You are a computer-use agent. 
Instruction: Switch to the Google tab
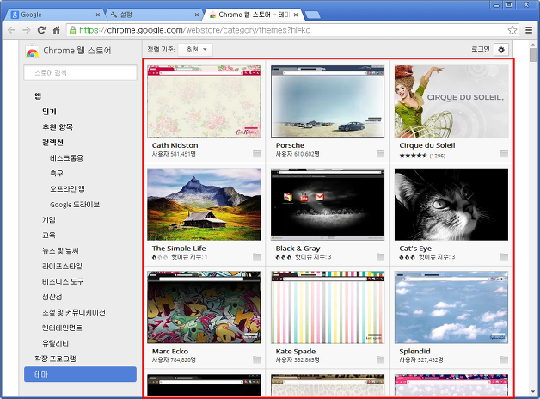[55, 15]
